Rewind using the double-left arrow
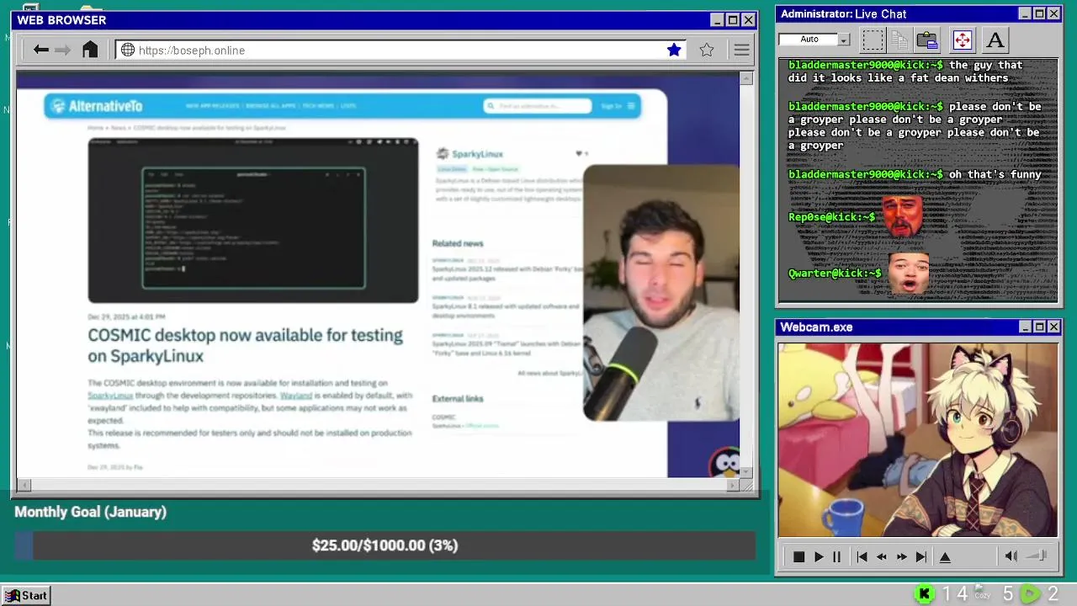The image size is (1077, 606). click(882, 556)
